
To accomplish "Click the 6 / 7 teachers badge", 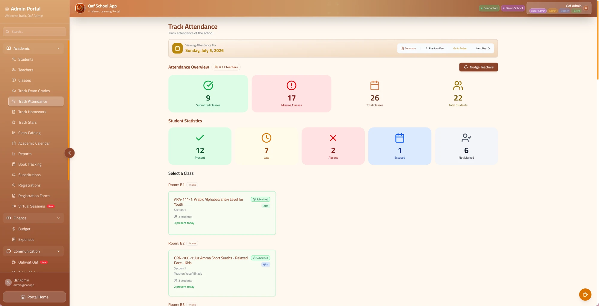I will 226,67.
